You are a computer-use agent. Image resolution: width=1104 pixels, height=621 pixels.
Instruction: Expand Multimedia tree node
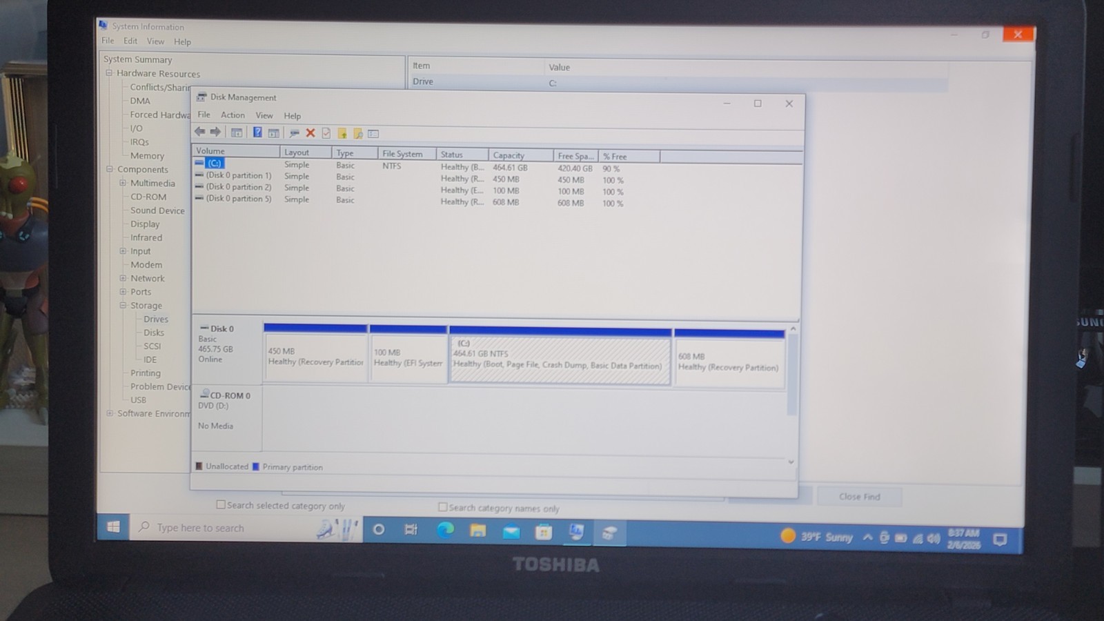click(123, 183)
